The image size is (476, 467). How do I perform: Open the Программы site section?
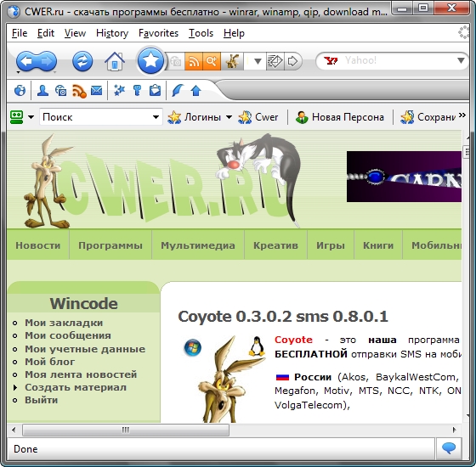[x=110, y=245]
